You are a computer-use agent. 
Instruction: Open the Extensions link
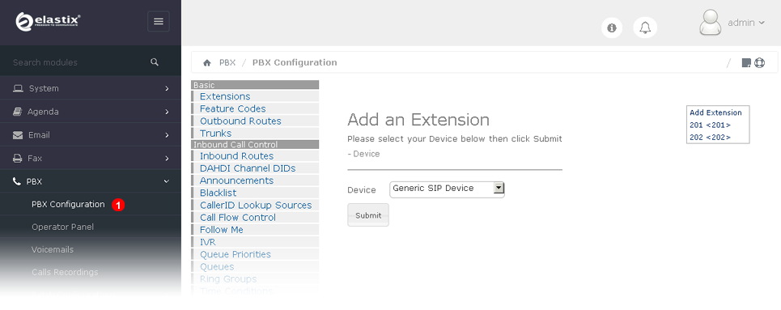(225, 96)
